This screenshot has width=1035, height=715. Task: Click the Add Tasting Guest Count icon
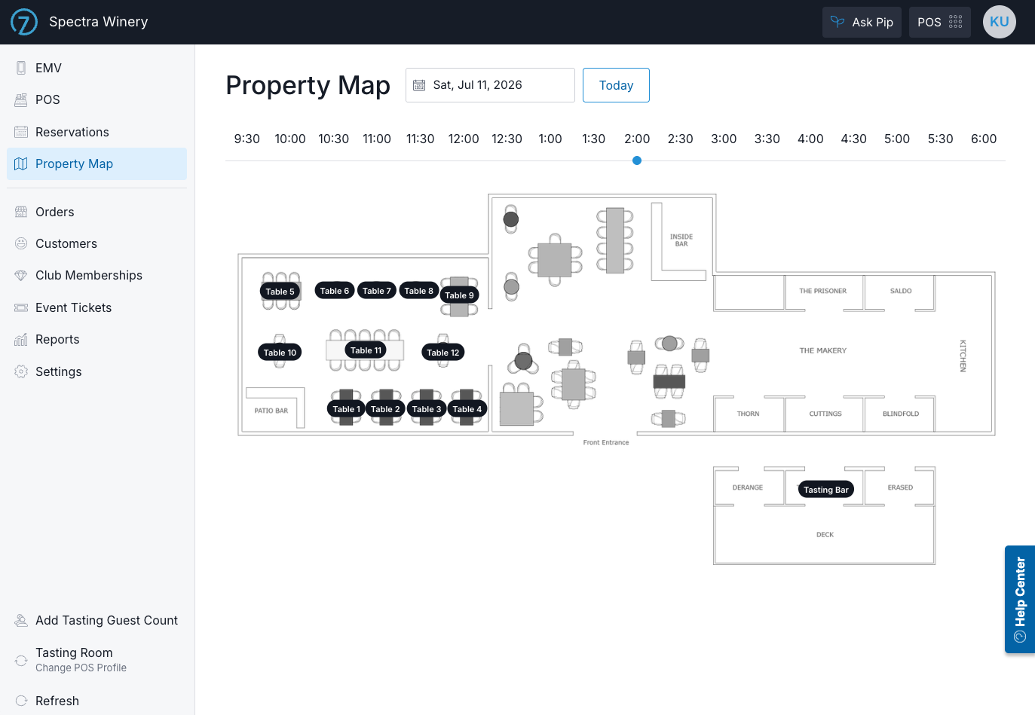(21, 620)
